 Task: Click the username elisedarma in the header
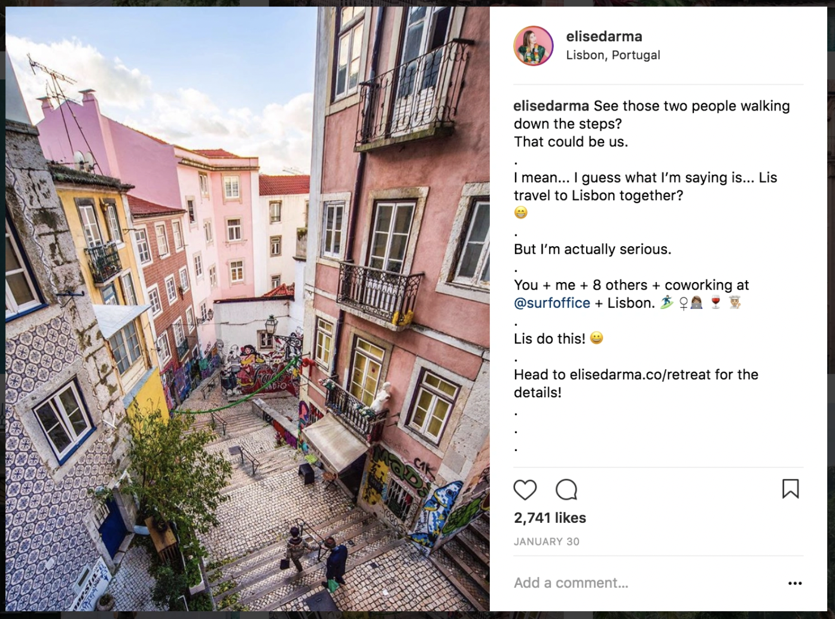coord(604,36)
